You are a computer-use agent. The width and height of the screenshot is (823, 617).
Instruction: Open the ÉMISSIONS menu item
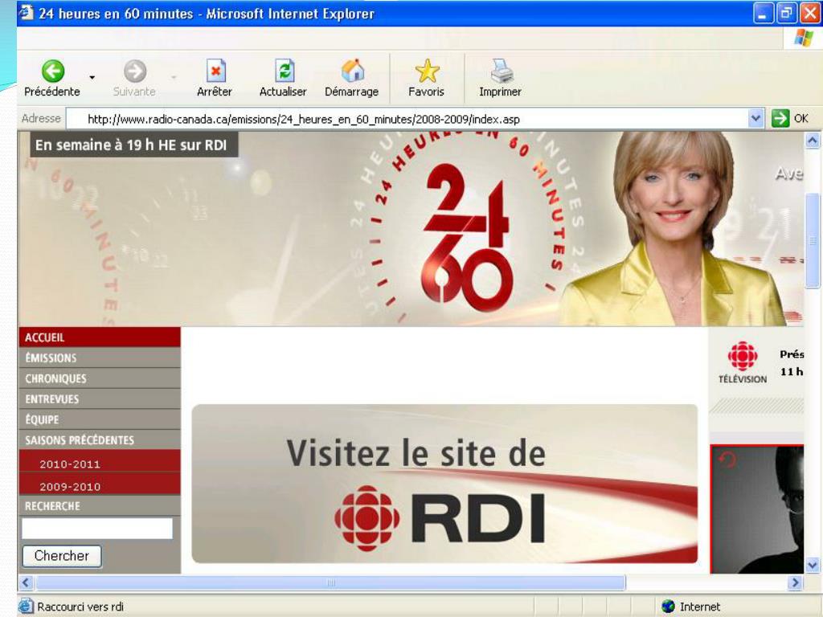pyautogui.click(x=100, y=358)
